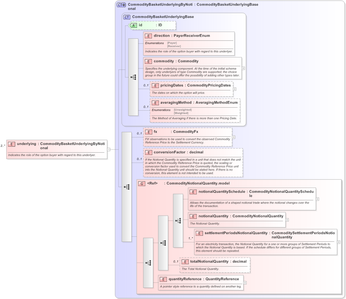346x299 pixels.
Task: Expand the fx element
Action: tap(234, 137)
